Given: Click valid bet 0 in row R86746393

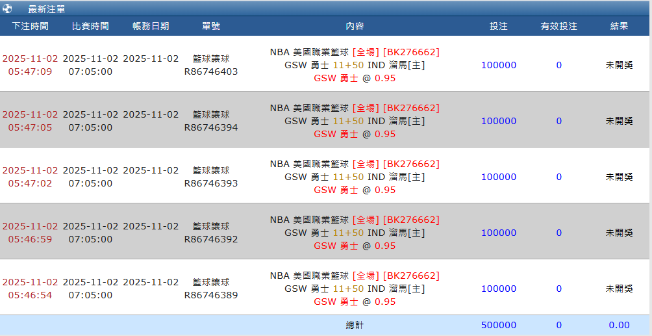Looking at the screenshot, I should point(559,177).
